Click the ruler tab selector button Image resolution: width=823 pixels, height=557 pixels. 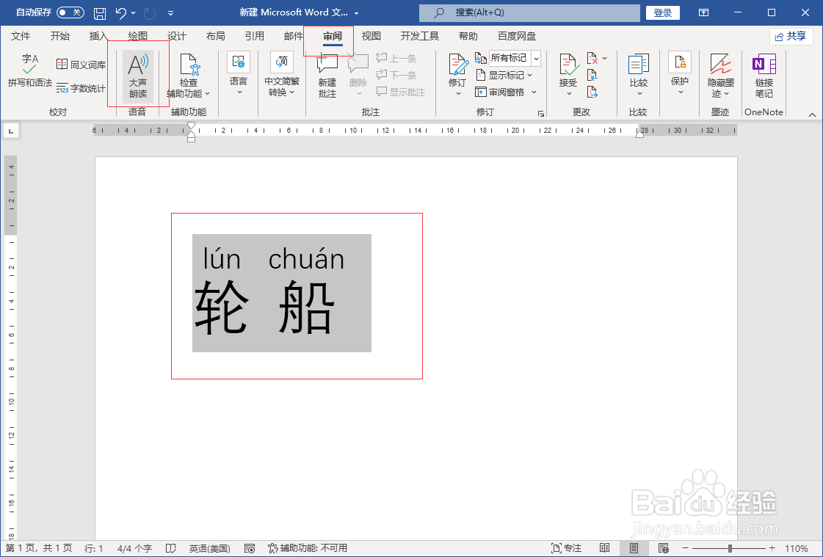coord(11,130)
